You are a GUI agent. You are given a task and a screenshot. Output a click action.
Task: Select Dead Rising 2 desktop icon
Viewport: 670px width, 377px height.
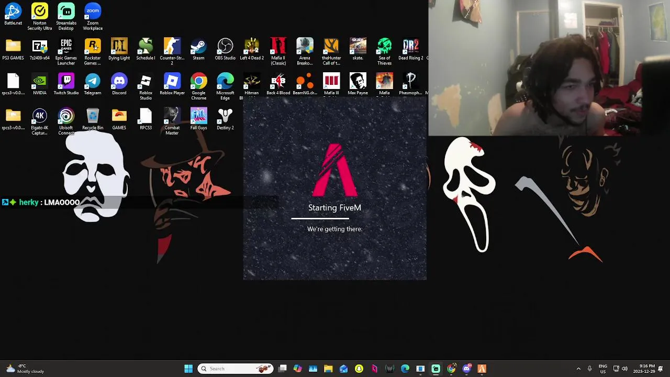411,49
